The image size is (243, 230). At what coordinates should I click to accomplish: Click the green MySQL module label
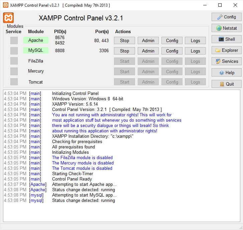click(36, 50)
